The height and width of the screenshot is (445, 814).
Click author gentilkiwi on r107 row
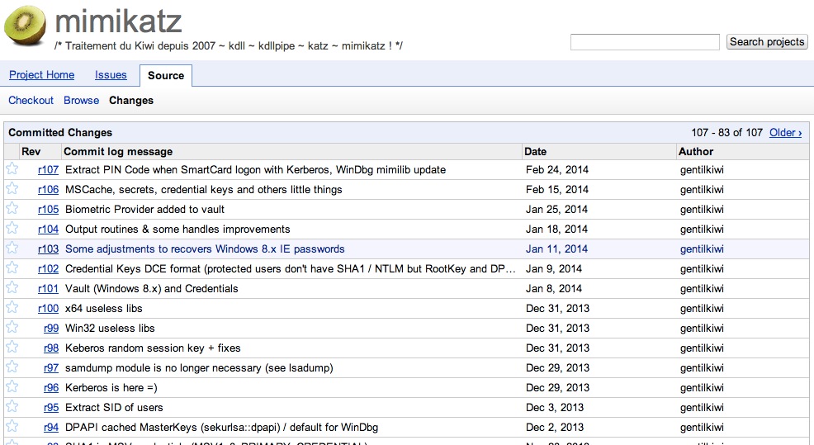click(x=702, y=170)
